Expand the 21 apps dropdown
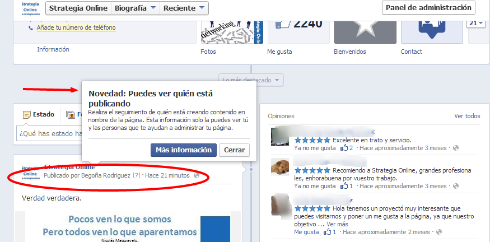 (476, 24)
